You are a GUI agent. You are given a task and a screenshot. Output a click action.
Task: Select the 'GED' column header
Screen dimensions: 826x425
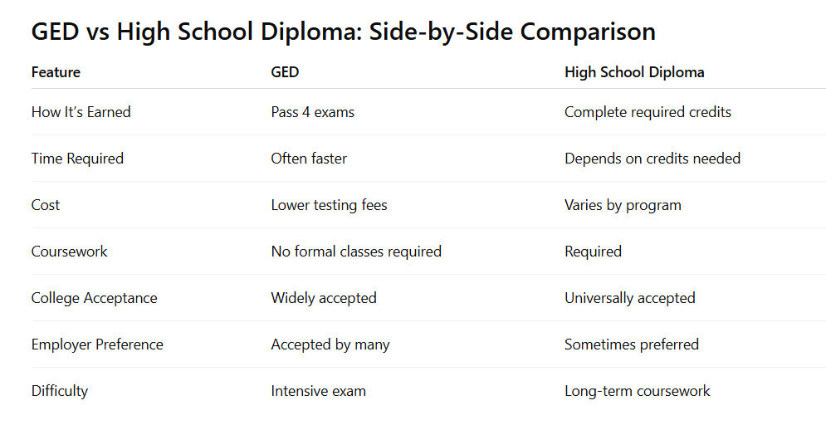pyautogui.click(x=285, y=72)
